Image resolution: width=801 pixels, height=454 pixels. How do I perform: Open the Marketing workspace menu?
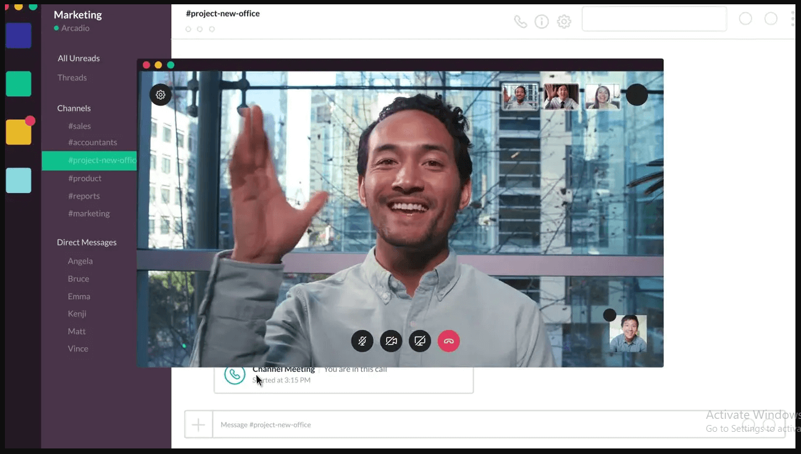coord(78,15)
